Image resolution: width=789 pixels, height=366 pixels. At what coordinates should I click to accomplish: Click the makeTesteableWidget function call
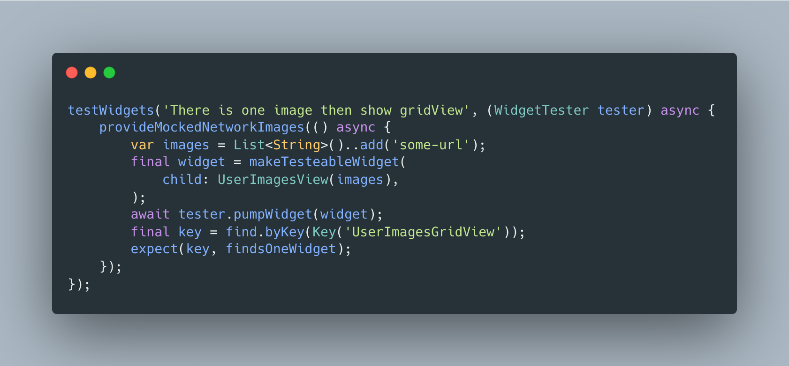tap(324, 162)
